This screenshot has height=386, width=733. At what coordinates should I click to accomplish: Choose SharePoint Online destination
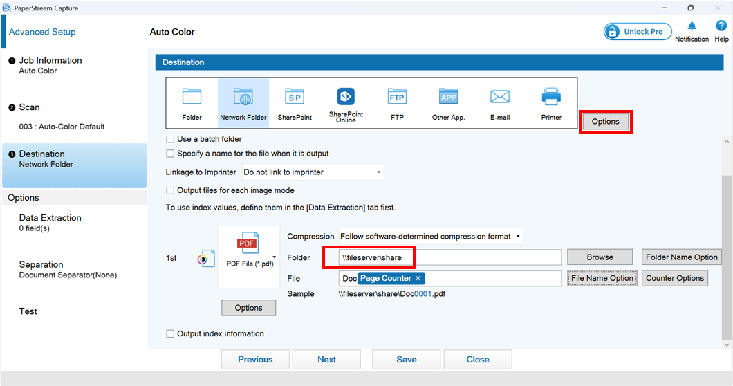[x=346, y=103]
